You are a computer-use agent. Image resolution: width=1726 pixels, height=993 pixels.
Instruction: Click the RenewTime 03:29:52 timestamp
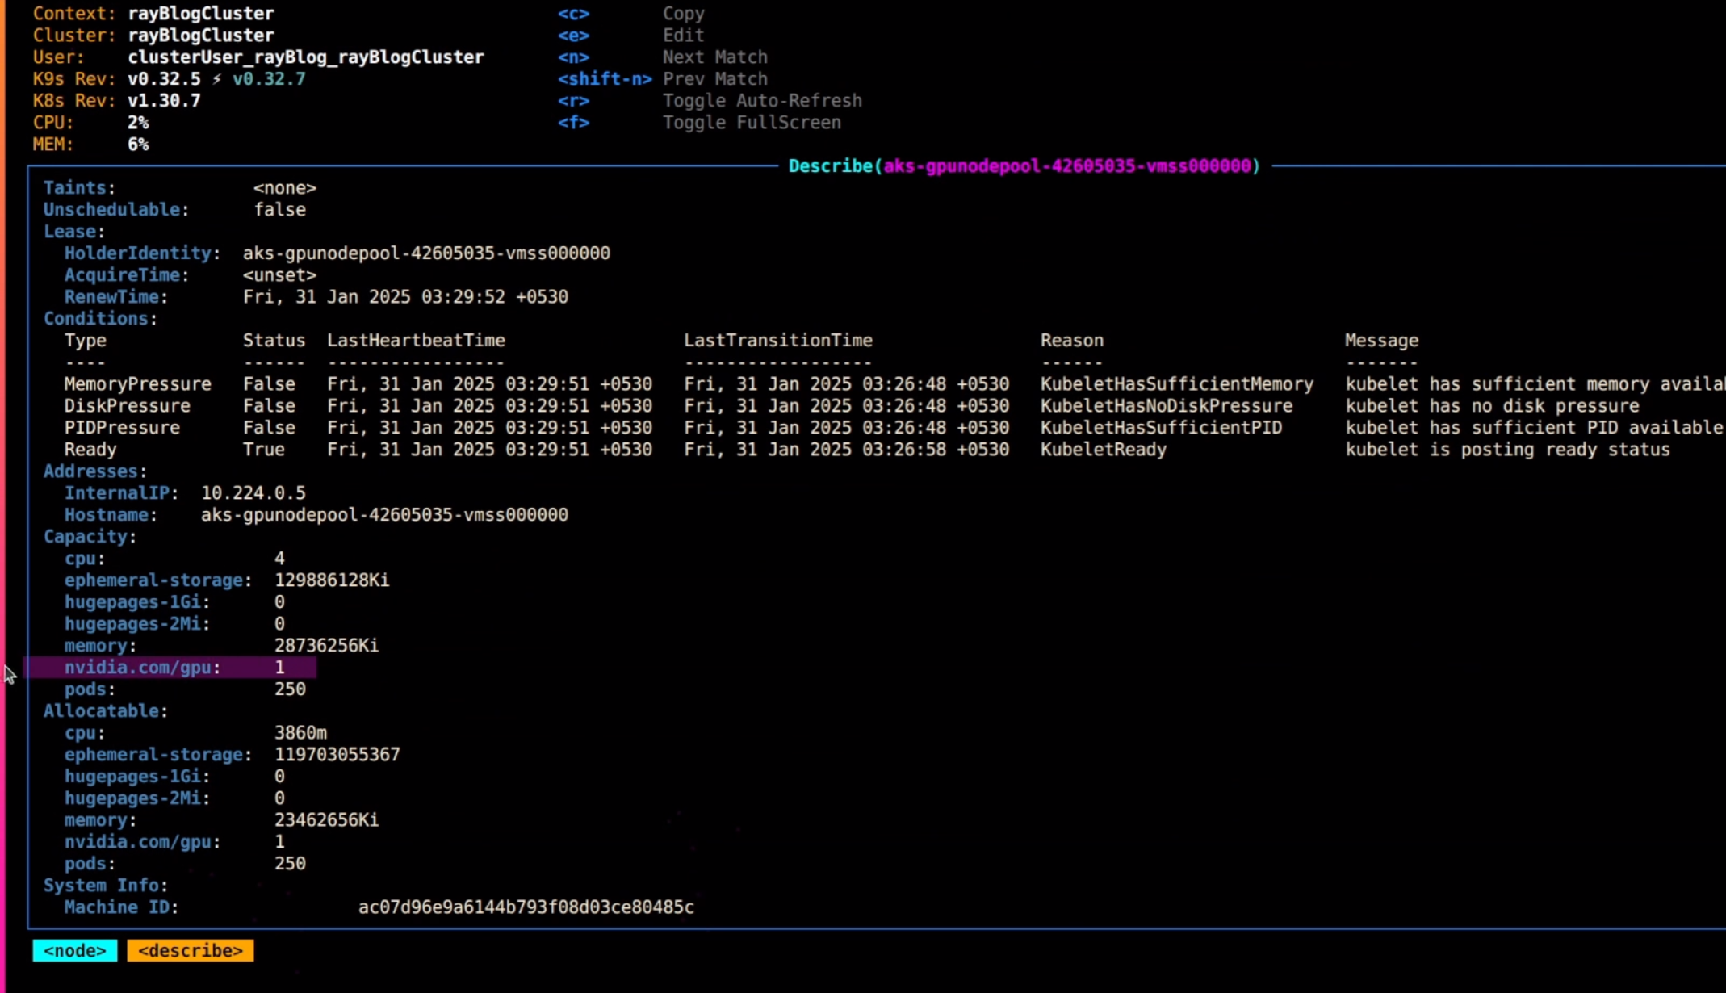[x=405, y=297]
